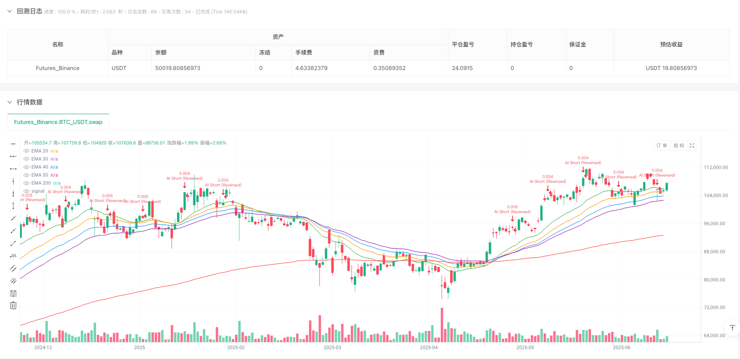Click the 订单 button on the chart
Screen dimensions: 740x359
[x=661, y=145]
